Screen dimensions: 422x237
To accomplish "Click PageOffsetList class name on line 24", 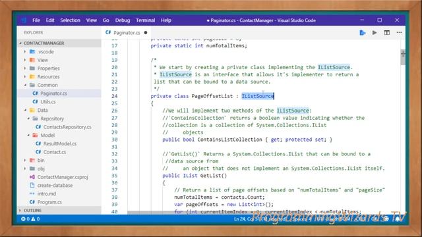I will (212, 96).
